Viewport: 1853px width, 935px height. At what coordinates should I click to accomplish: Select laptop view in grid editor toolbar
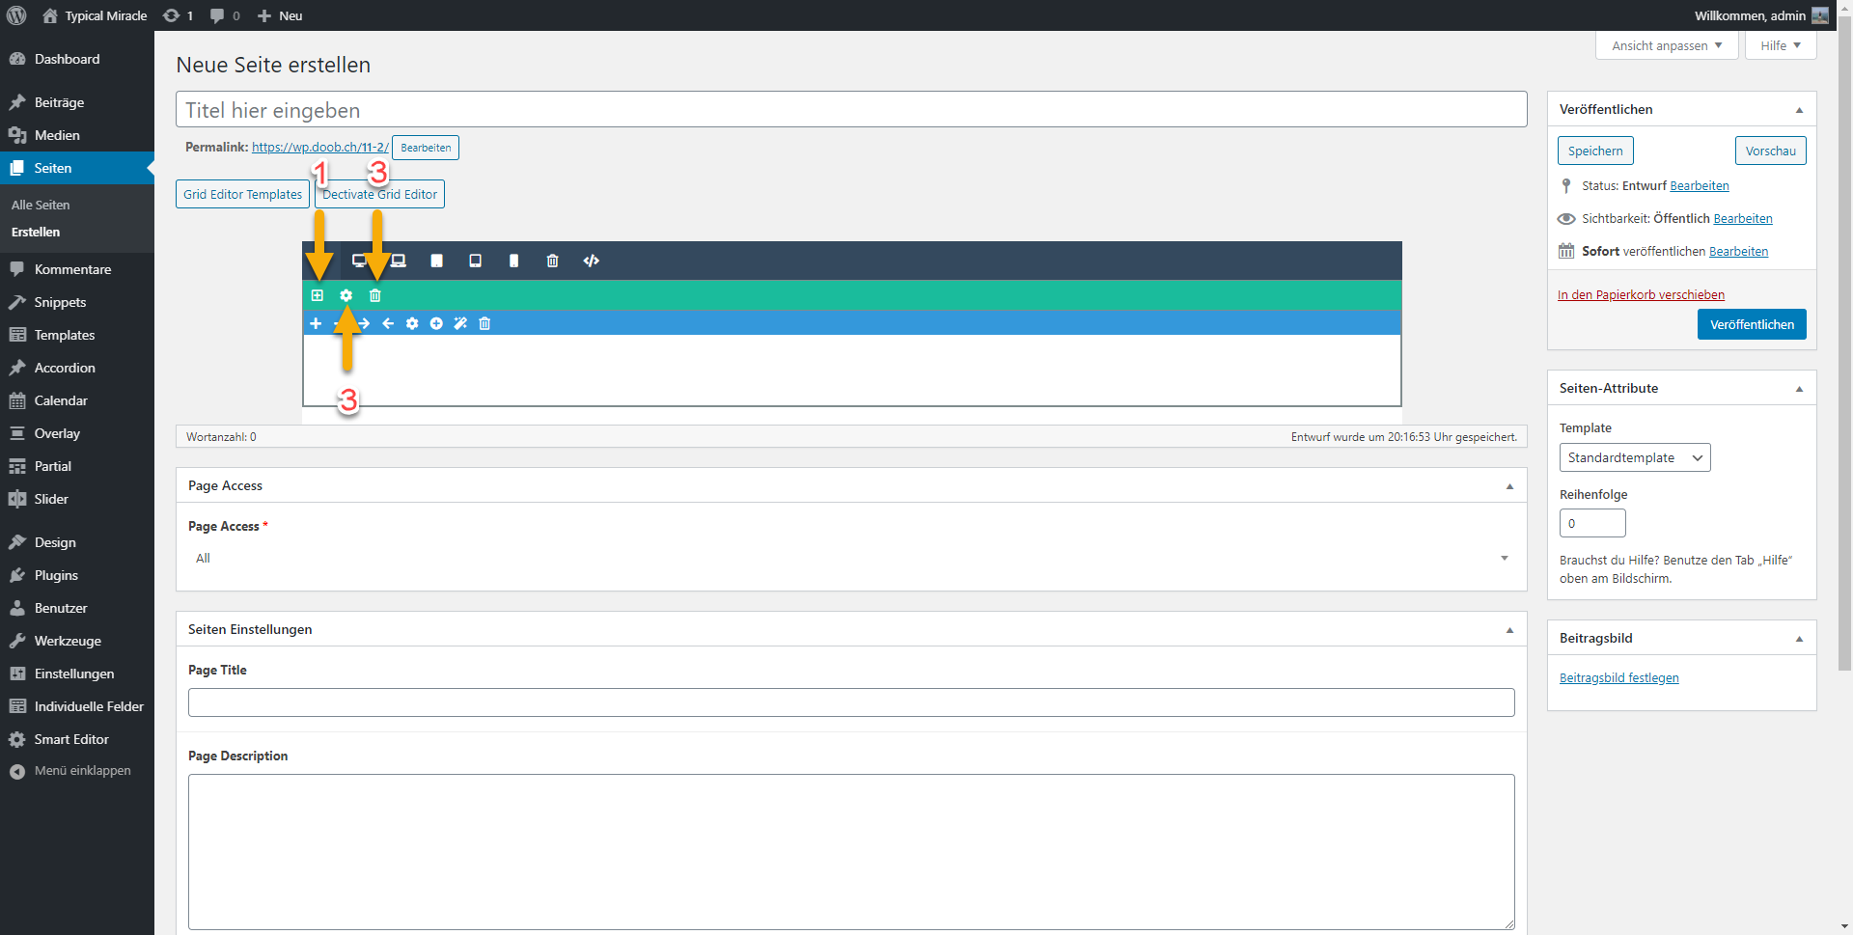(x=399, y=261)
